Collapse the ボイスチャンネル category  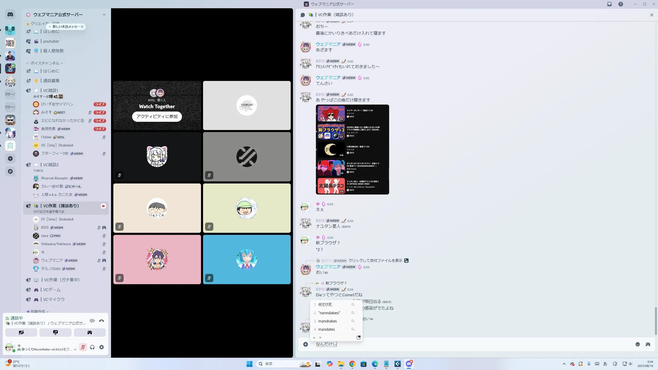tap(45, 63)
